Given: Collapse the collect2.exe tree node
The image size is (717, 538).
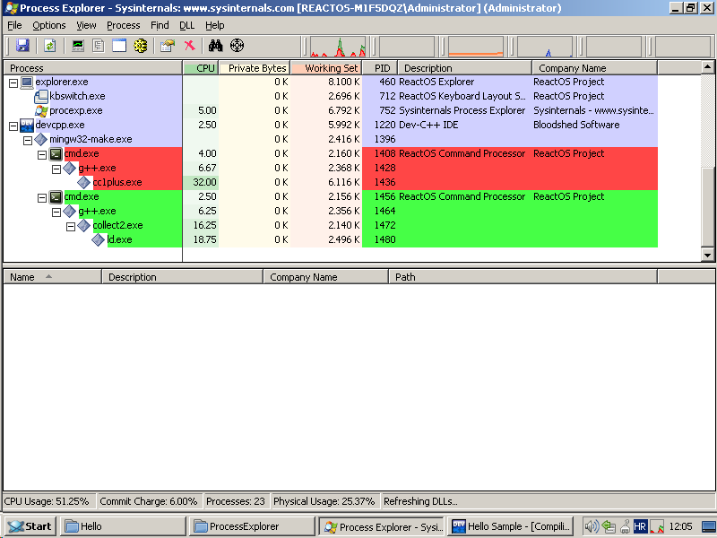Looking at the screenshot, I should point(71,227).
